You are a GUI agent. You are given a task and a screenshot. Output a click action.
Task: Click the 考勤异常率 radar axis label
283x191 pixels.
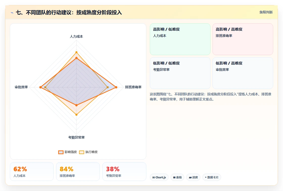tap(76, 138)
